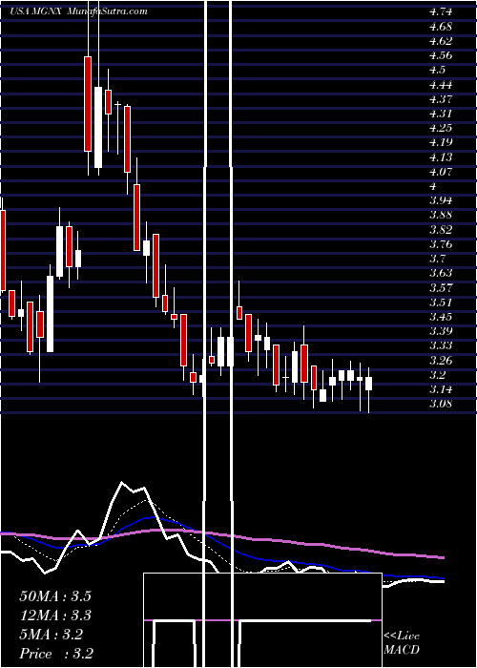Click the 4.13 price label

tap(441, 157)
